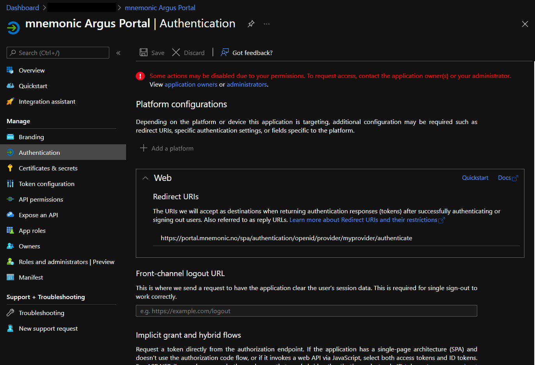Click the Platform configurations heading

[x=181, y=105]
